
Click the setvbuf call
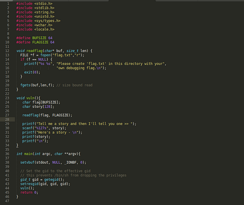(x=27, y=162)
